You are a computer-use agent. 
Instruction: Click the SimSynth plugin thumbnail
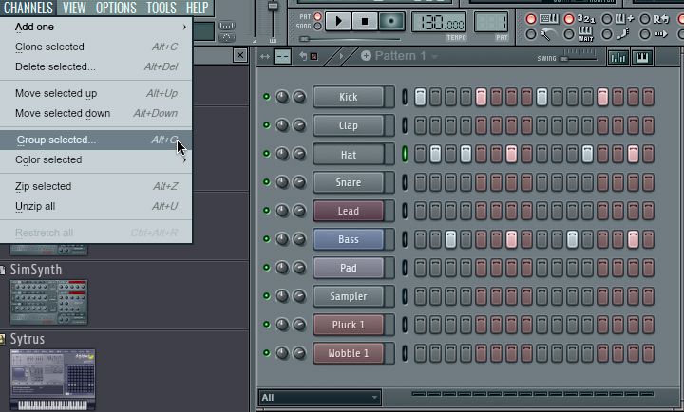coord(48,302)
